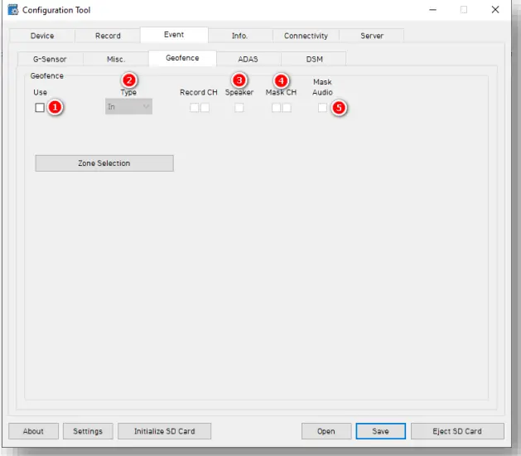
Task: Click the Configuration Tool app icon in title bar
Action: click(x=13, y=10)
